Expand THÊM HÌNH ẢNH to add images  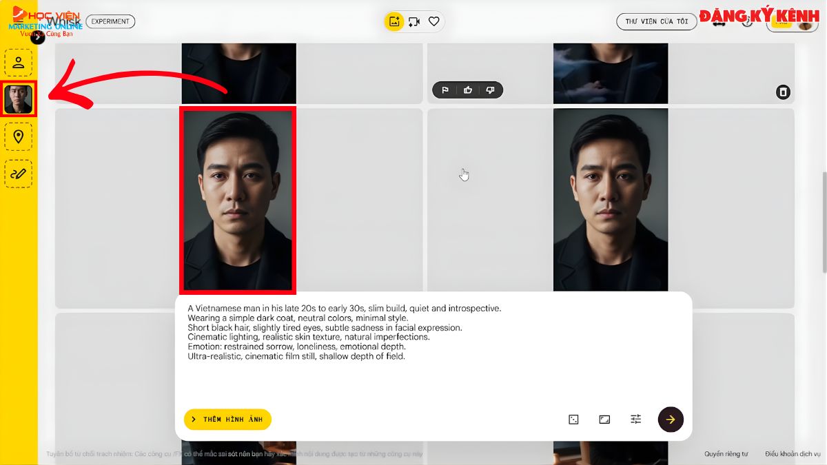227,419
